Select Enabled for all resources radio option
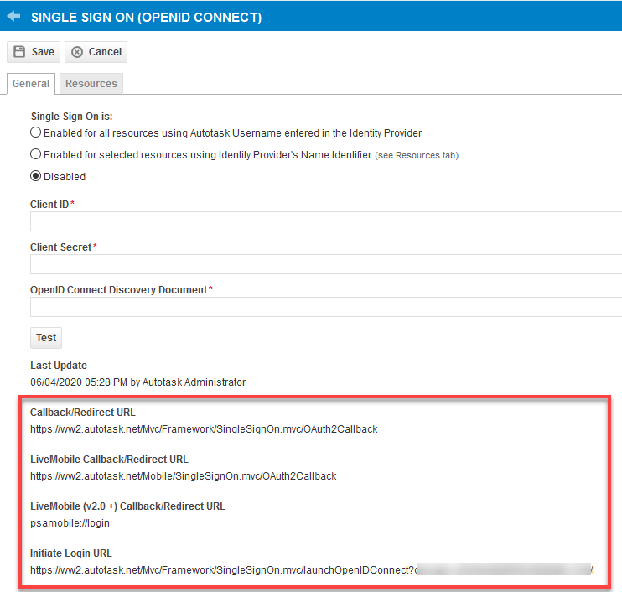 point(36,132)
